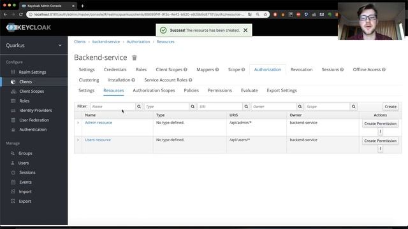Screen dimensions: 408x229
Task: Switch to the Credentials tab
Action: [115, 69]
